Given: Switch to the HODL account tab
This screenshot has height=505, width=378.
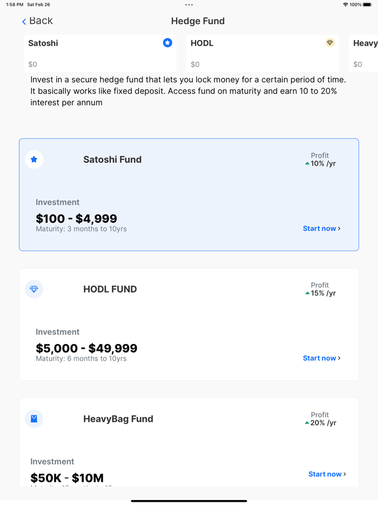Looking at the screenshot, I should click(262, 52).
